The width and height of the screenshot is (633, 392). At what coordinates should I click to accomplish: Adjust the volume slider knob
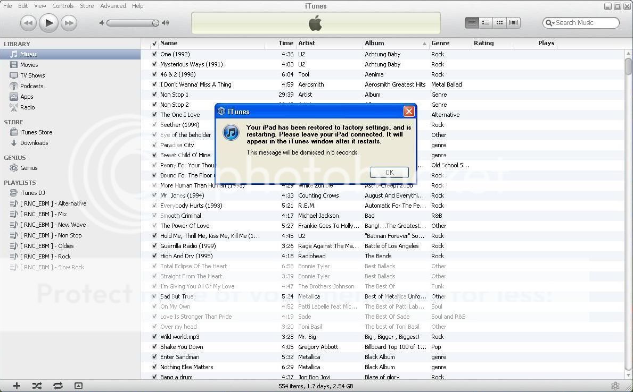[x=155, y=23]
